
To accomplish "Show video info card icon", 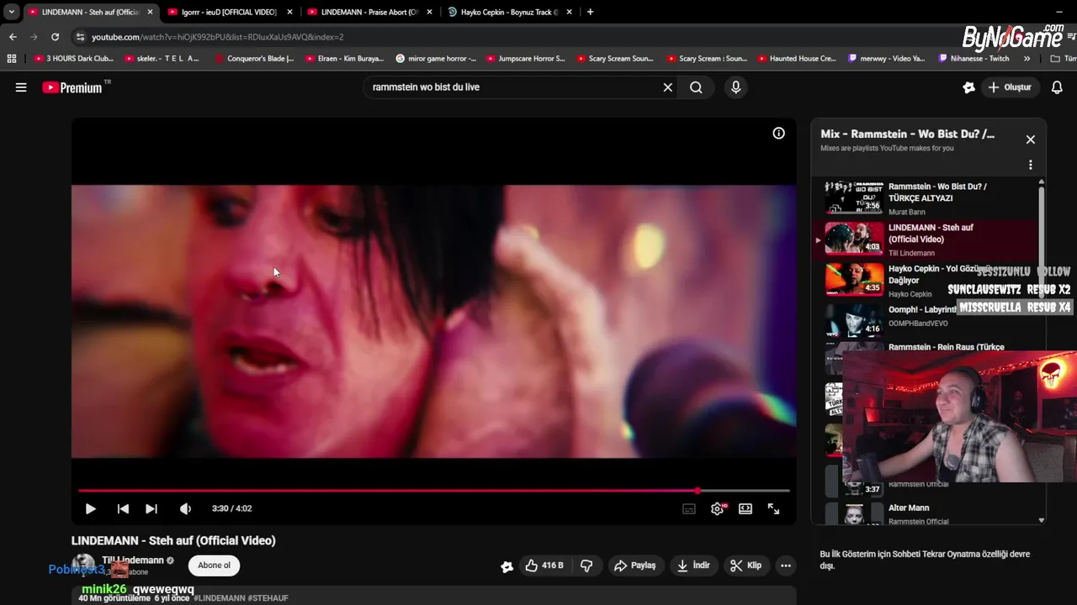I will point(779,133).
